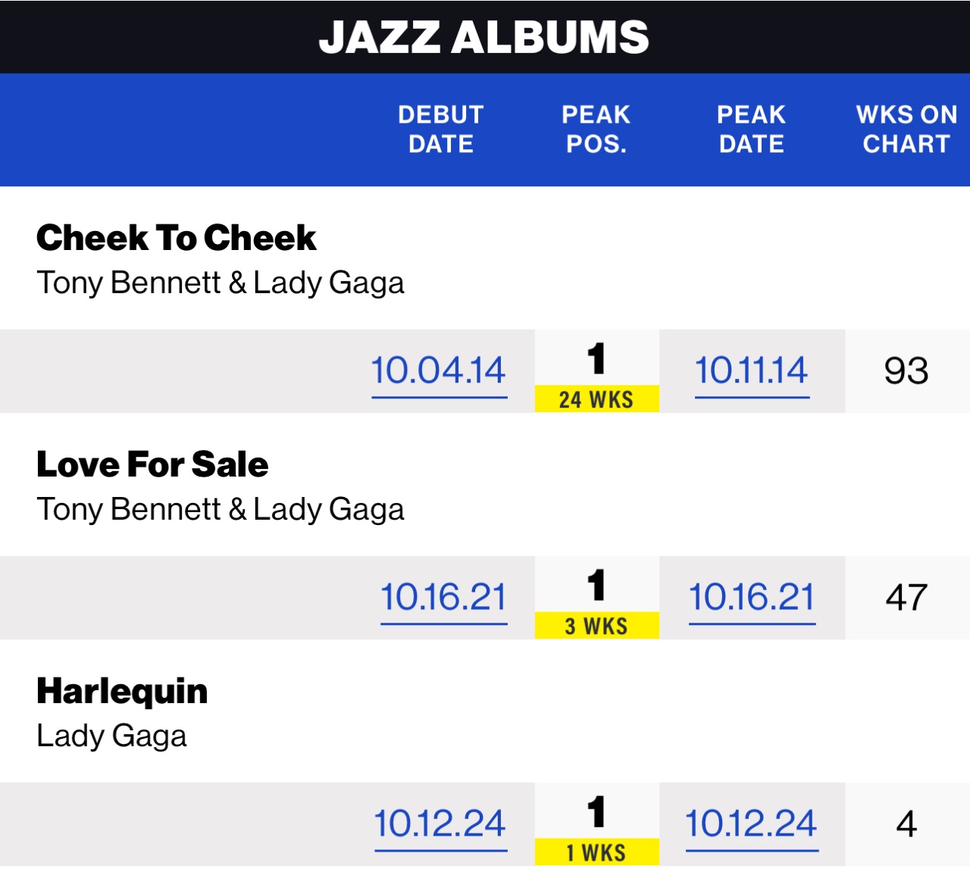Click the 24 WKS yellow badge

[596, 399]
